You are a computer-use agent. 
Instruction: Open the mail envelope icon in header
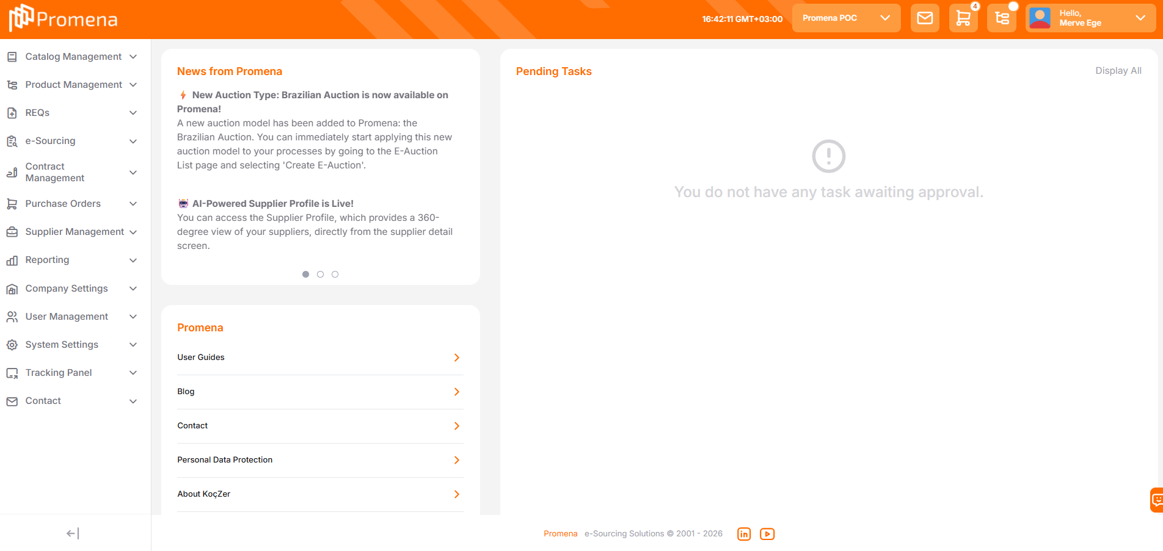pyautogui.click(x=925, y=18)
